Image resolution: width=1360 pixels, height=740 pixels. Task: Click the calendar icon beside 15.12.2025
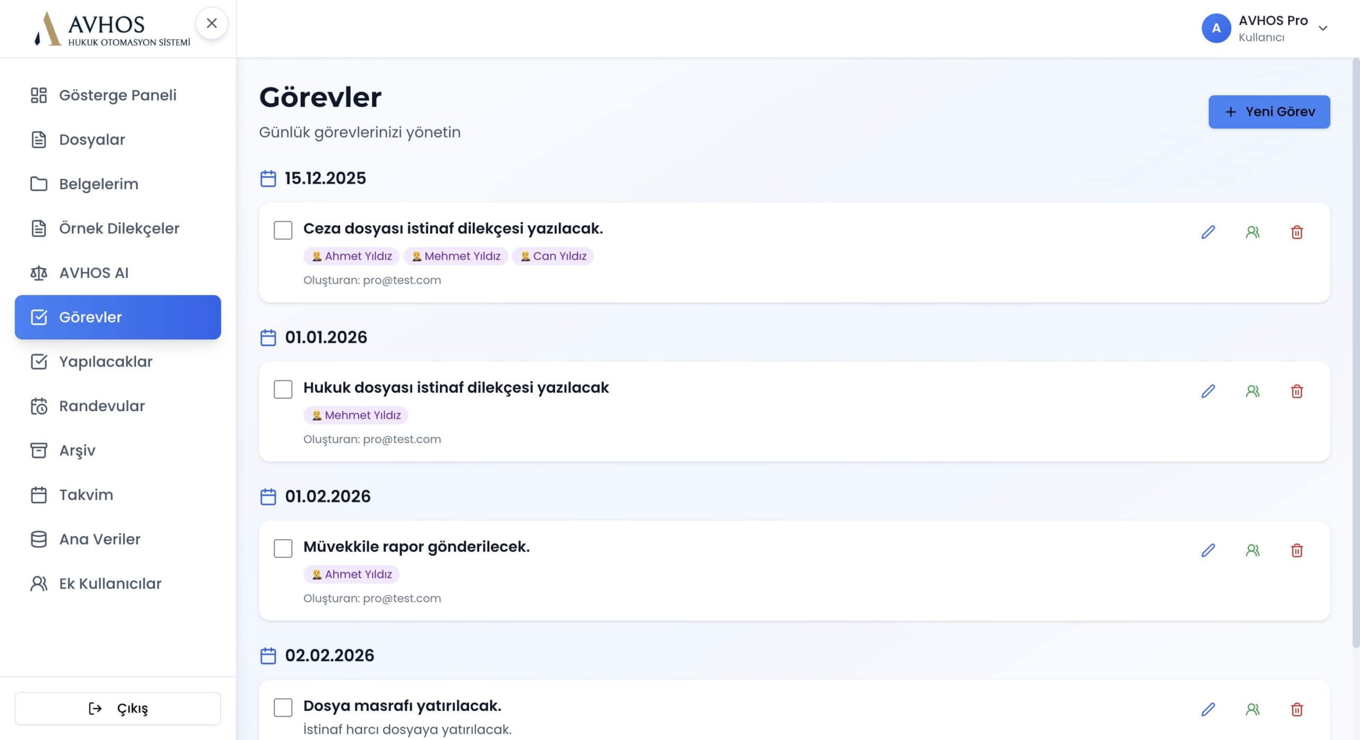pyautogui.click(x=268, y=178)
